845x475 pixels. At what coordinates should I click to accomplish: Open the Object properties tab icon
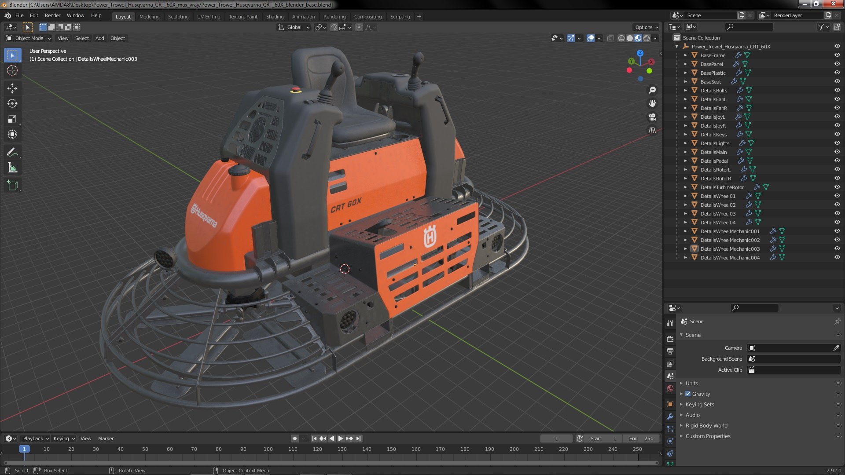(x=670, y=404)
